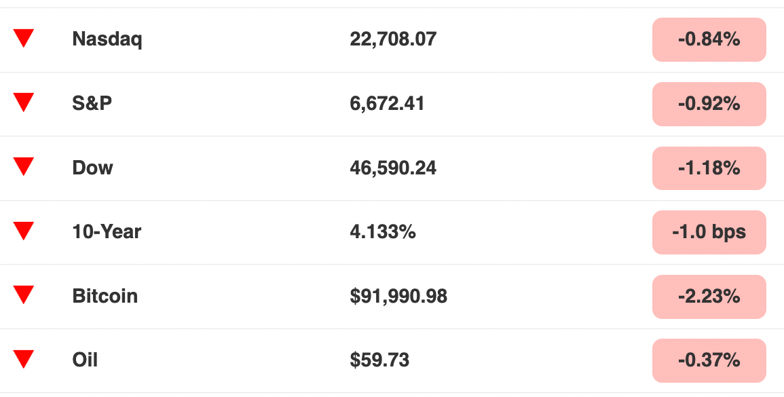Click the Bitcoin price $91,990.98
Viewport: 784px width, 397px height.
coord(398,296)
